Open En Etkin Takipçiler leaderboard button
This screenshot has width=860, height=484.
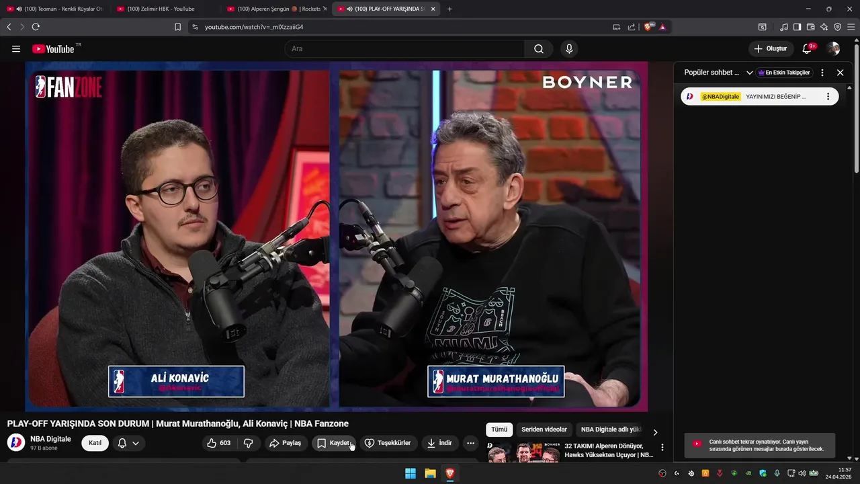784,73
